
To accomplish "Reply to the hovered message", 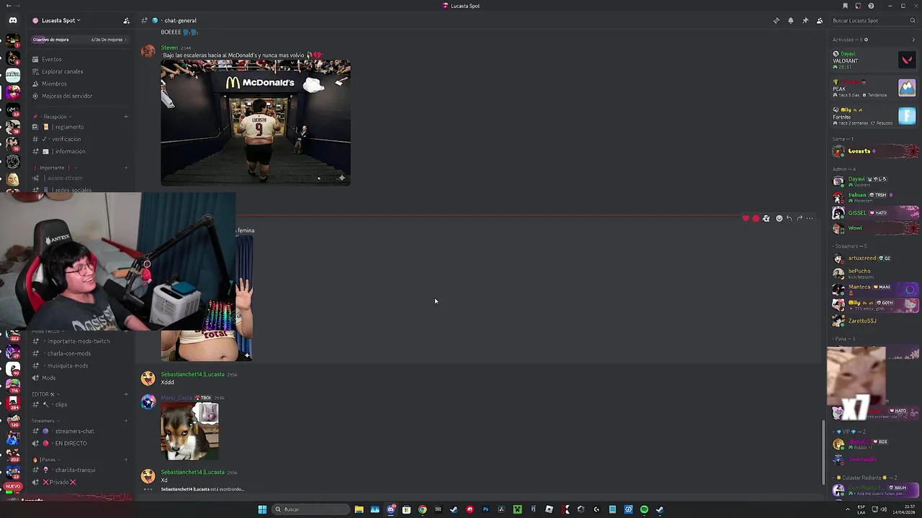I will click(x=789, y=218).
